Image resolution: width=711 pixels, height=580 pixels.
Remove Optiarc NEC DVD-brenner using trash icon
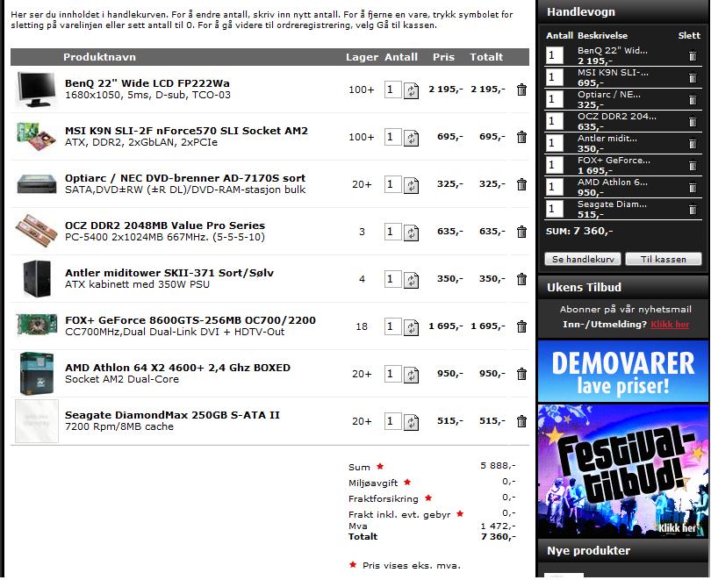coord(521,184)
